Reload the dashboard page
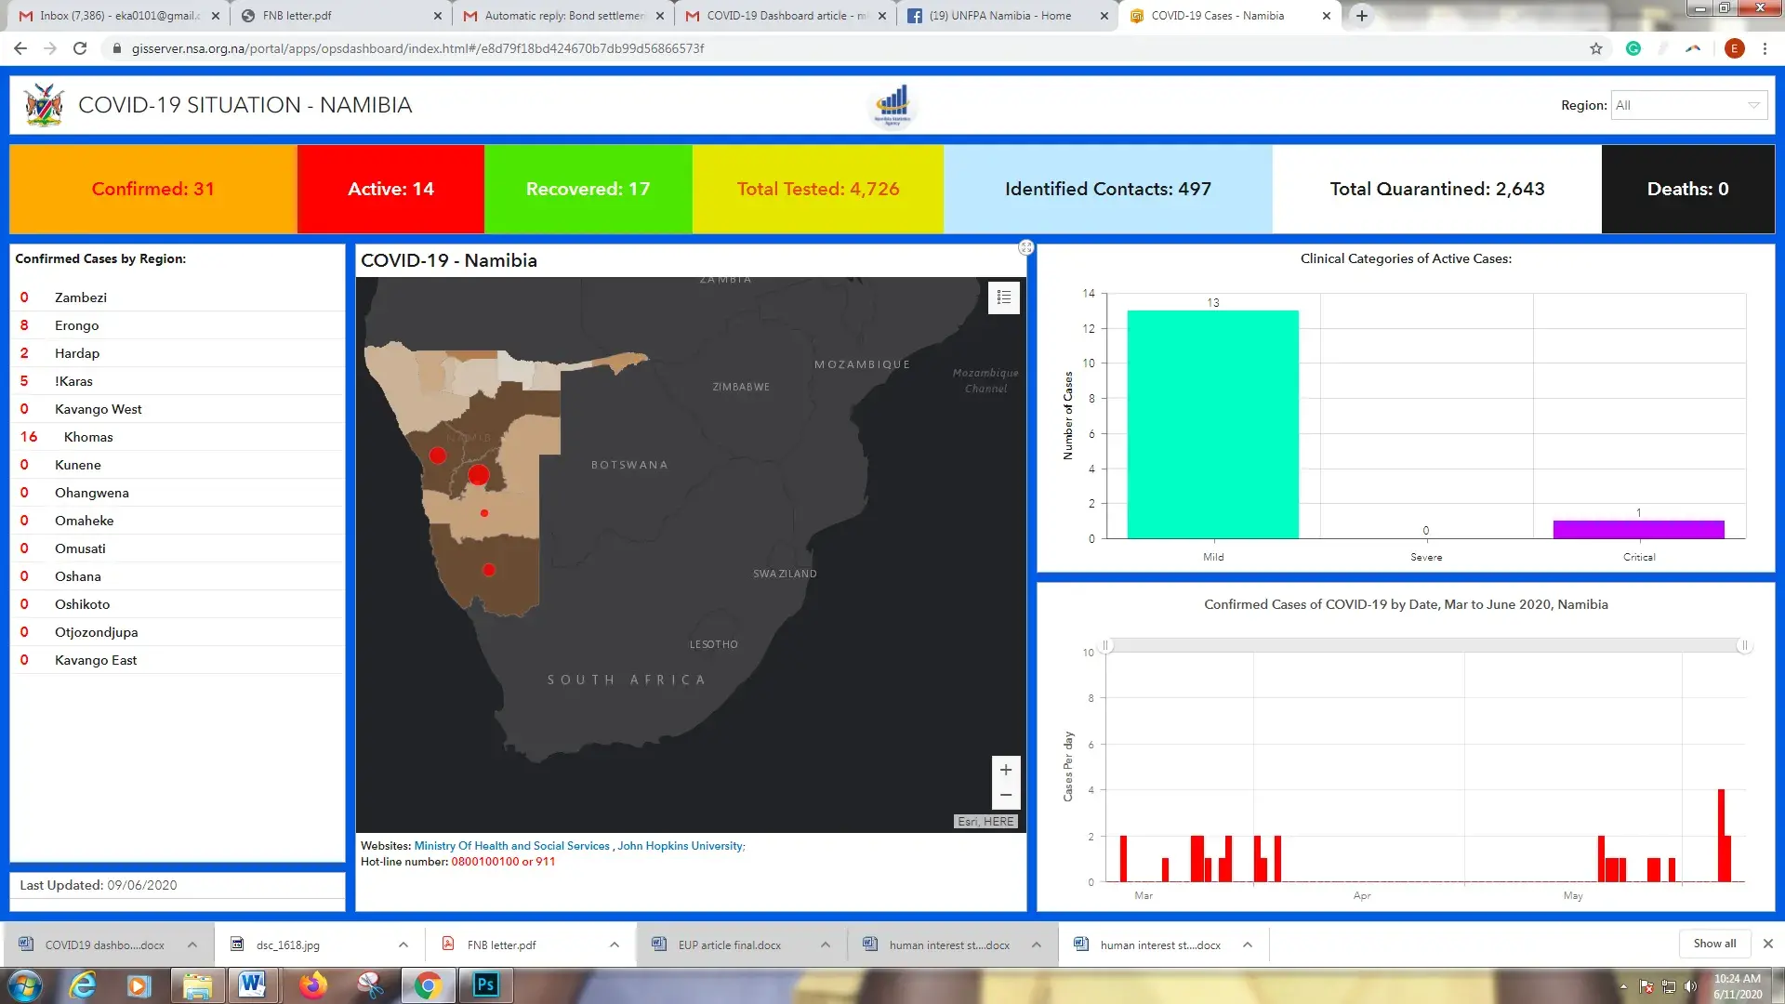The image size is (1785, 1004). coord(80,48)
